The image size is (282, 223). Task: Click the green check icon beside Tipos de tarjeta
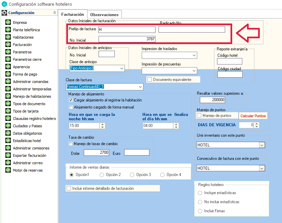pos(8,111)
